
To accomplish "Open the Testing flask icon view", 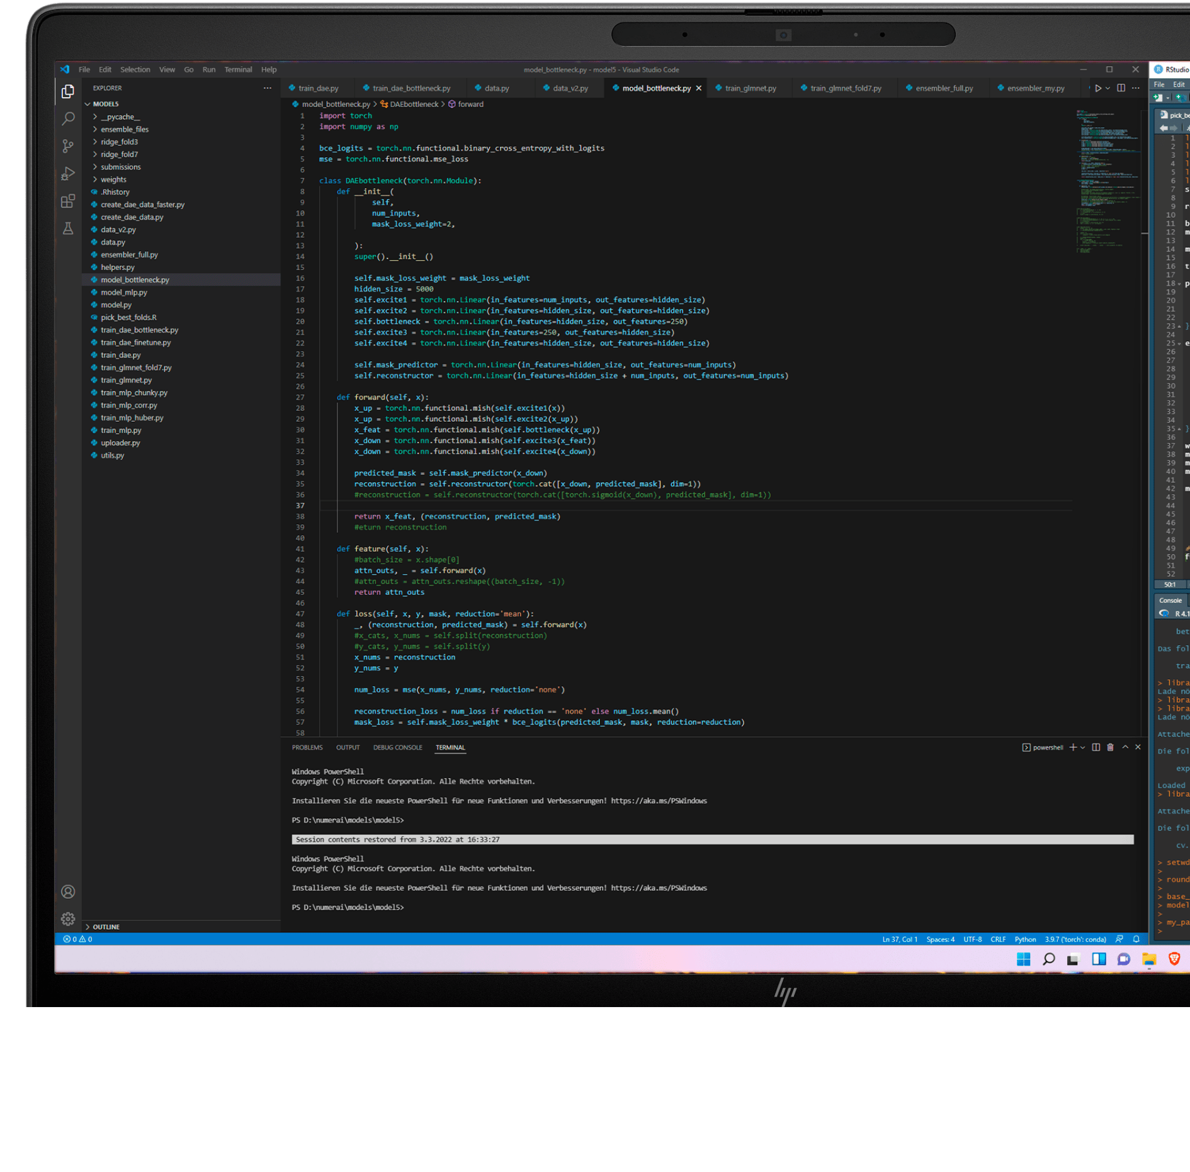I will click(68, 228).
